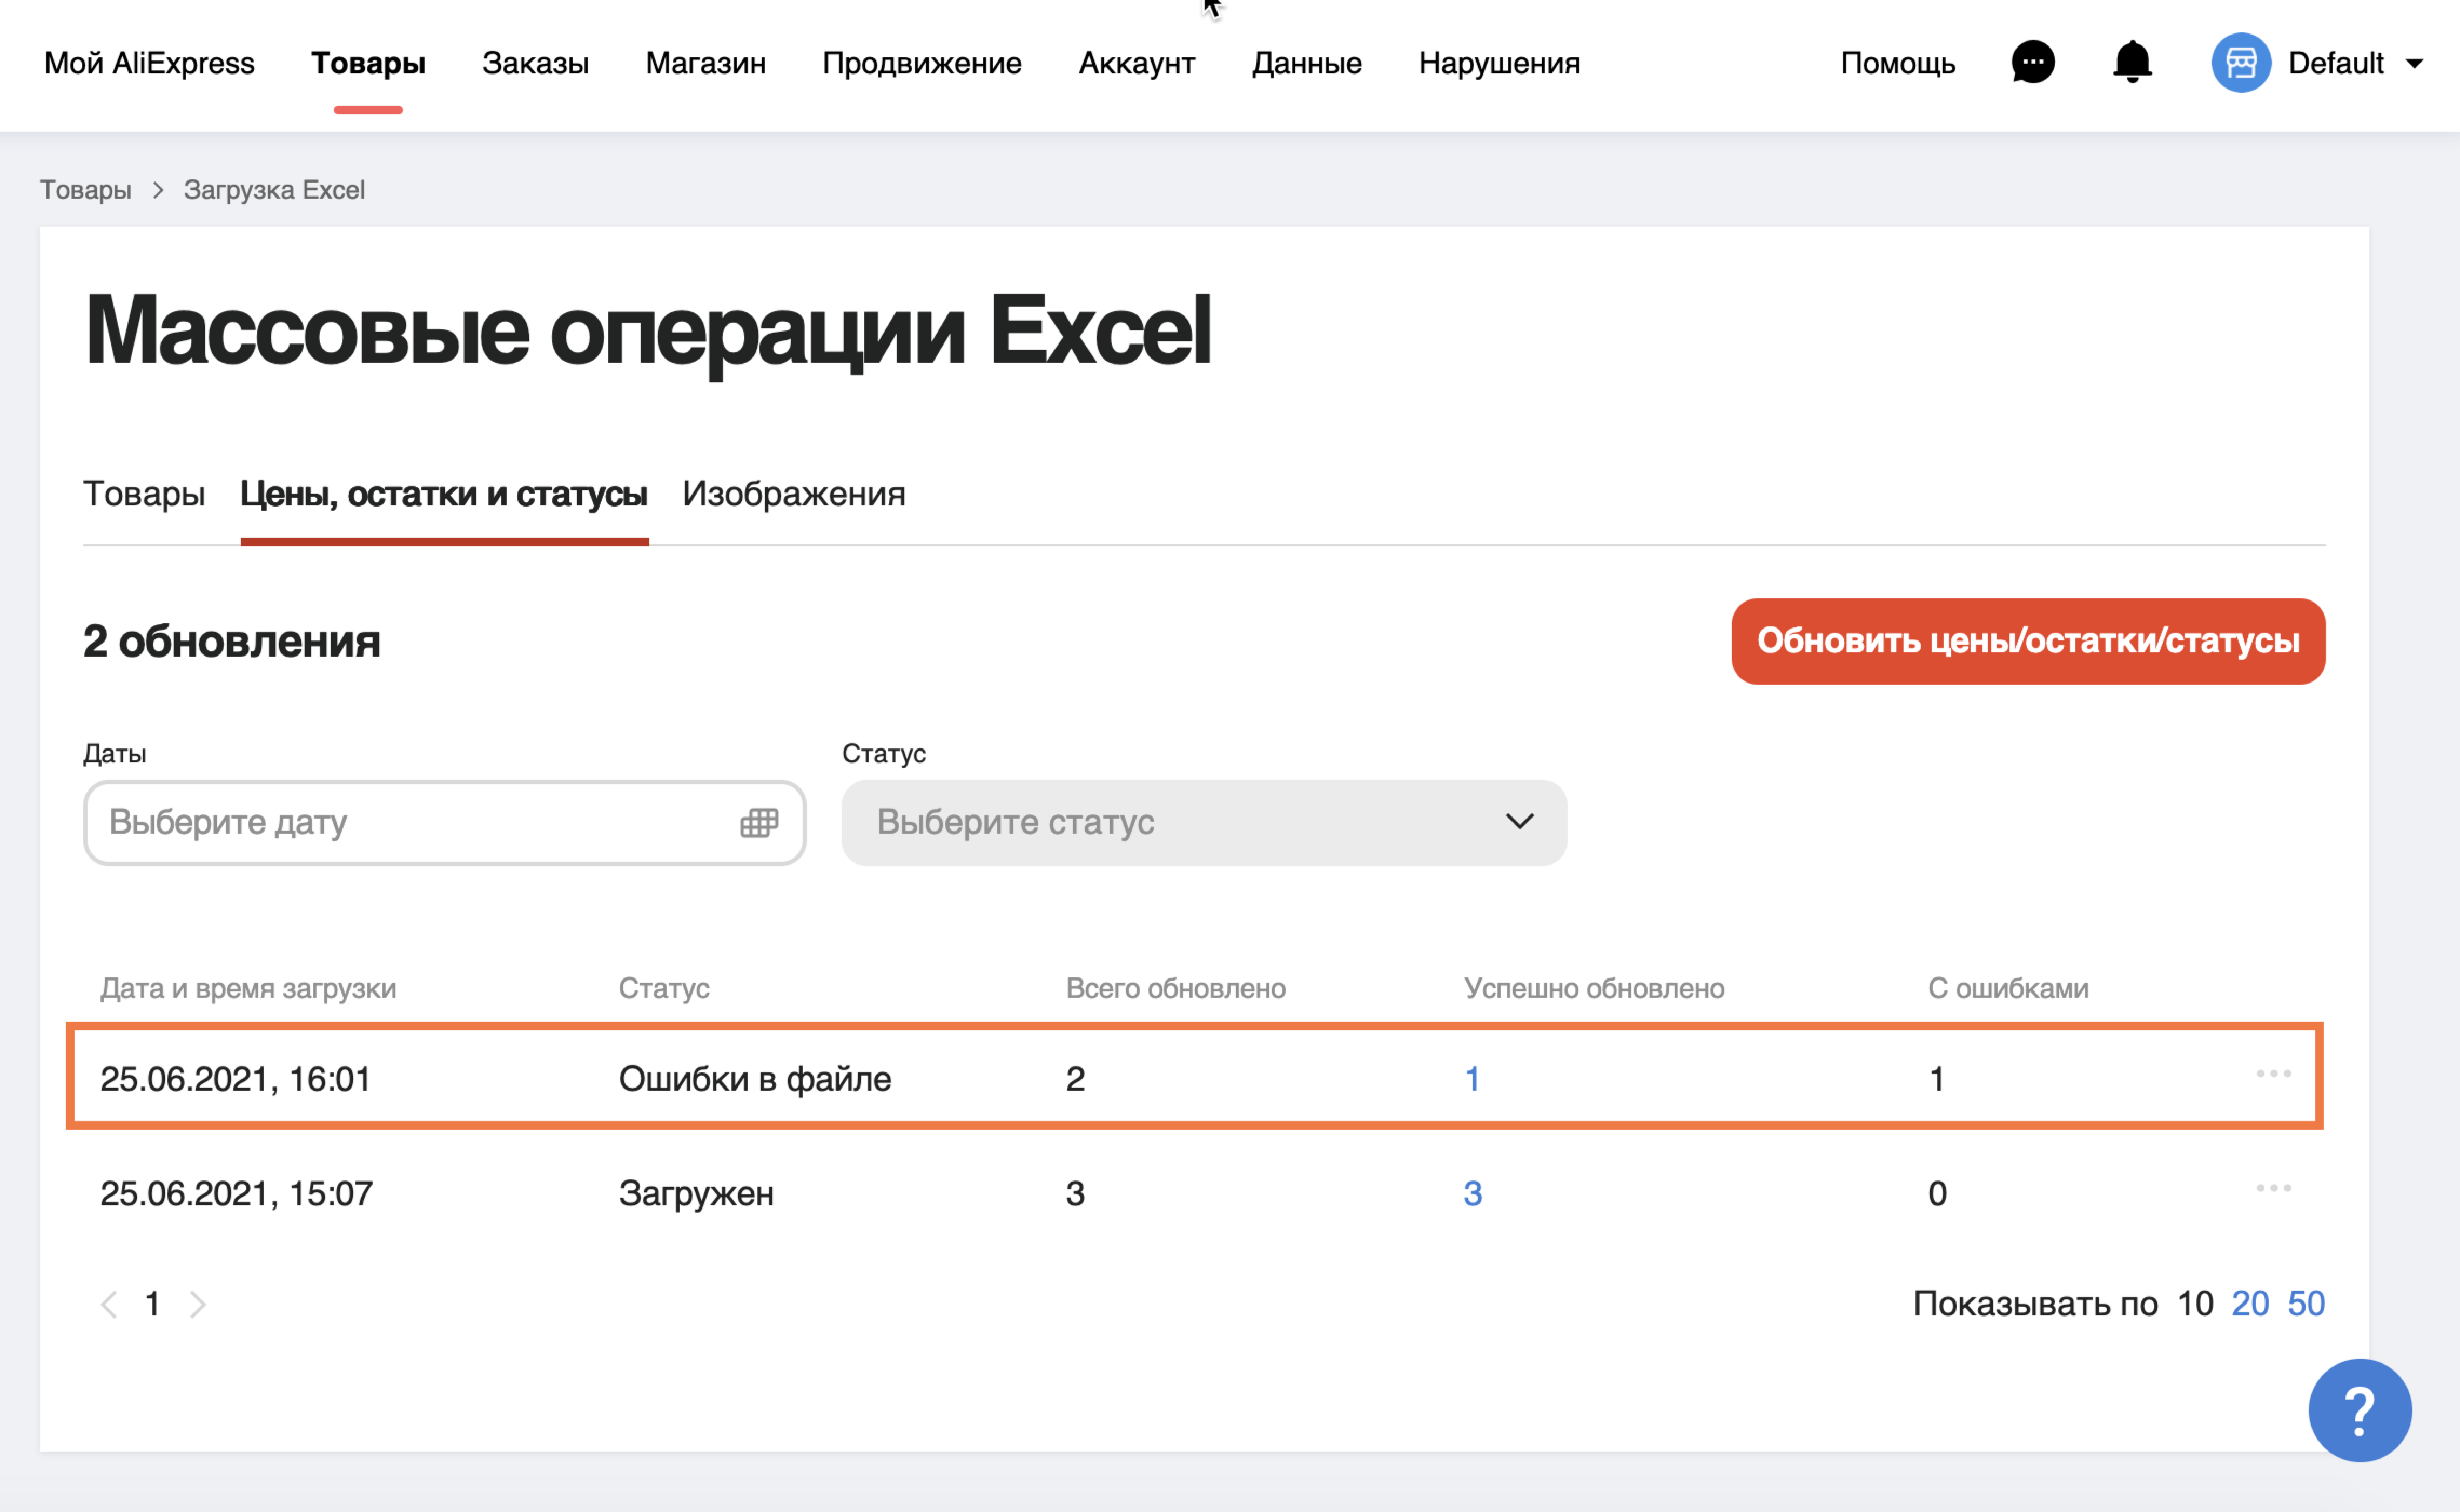2460x1512 pixels.
Task: Click date cell 25.06.2021, 15:07
Action: pyautogui.click(x=236, y=1193)
